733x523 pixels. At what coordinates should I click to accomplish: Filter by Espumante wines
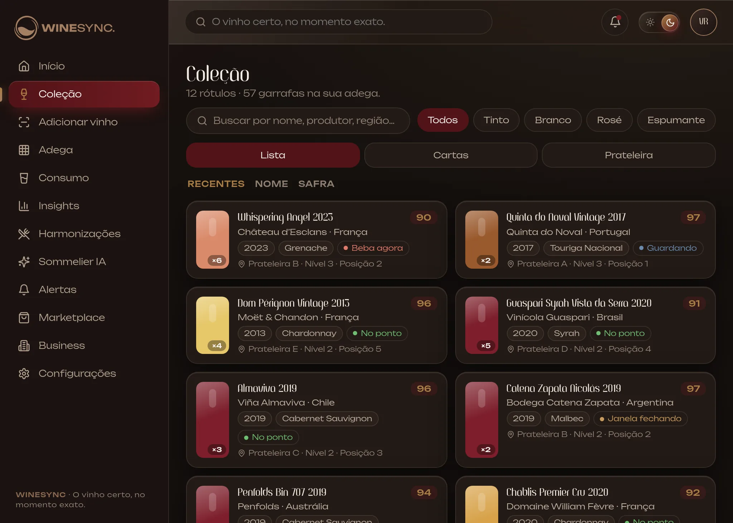click(x=676, y=120)
